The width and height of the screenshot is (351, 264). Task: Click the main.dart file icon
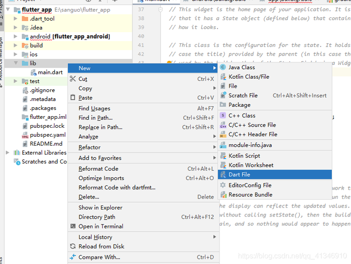coord(34,72)
